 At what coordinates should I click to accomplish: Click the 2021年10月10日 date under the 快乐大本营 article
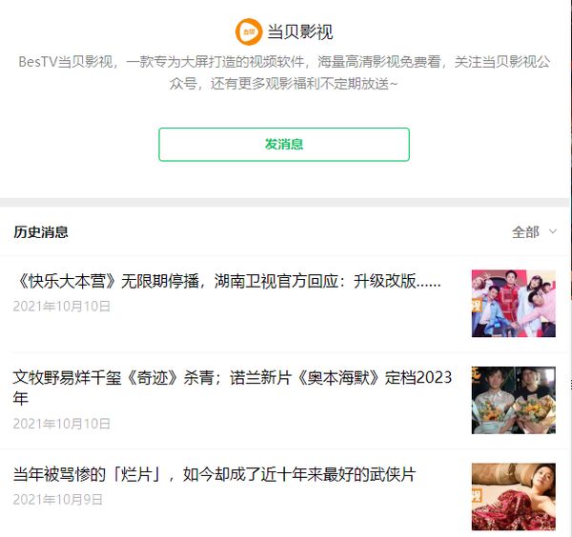pos(62,306)
